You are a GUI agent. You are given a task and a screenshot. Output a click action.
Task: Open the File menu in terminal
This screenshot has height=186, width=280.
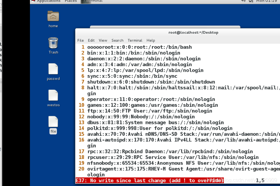tap(80, 40)
